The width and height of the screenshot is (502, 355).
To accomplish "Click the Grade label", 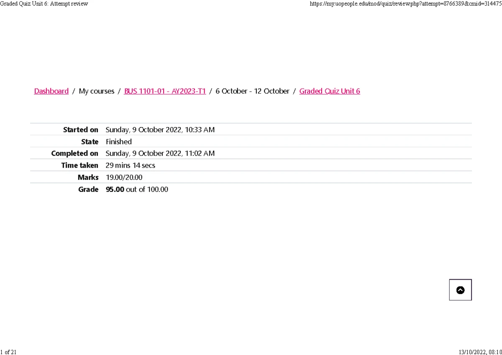I will (88, 189).
